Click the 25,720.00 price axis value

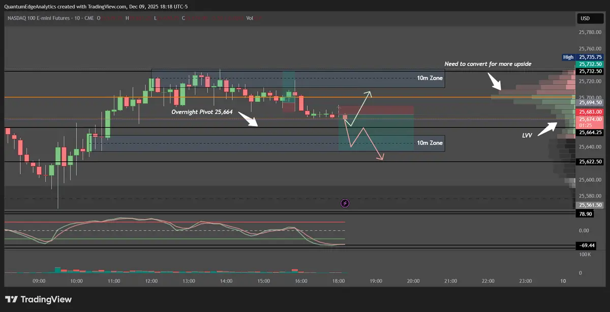590,81
